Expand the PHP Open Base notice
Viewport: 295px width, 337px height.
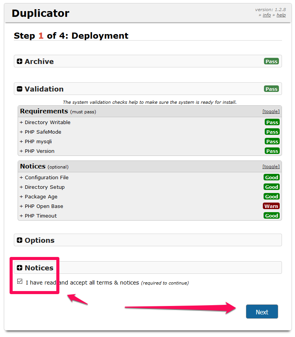pos(41,206)
